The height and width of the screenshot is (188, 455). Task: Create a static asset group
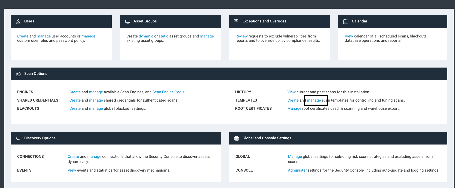click(x=163, y=36)
